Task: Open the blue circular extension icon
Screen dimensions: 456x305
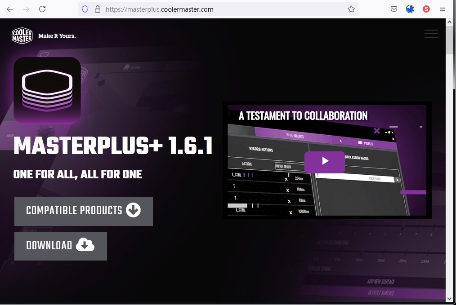Action: tap(410, 9)
